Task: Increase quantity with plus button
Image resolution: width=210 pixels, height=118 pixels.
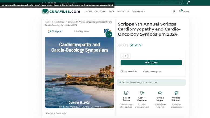Action: coord(129,56)
